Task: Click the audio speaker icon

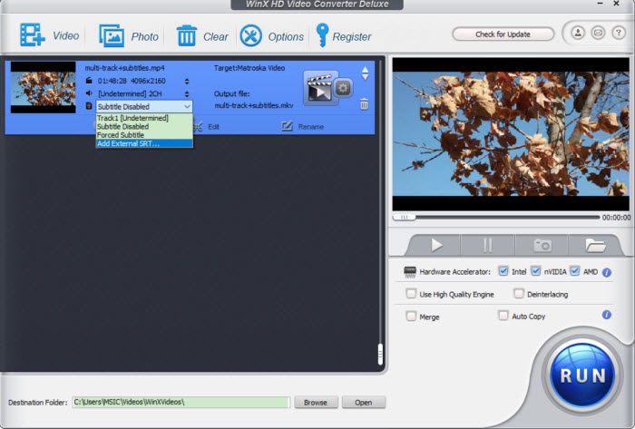Action: pos(89,93)
